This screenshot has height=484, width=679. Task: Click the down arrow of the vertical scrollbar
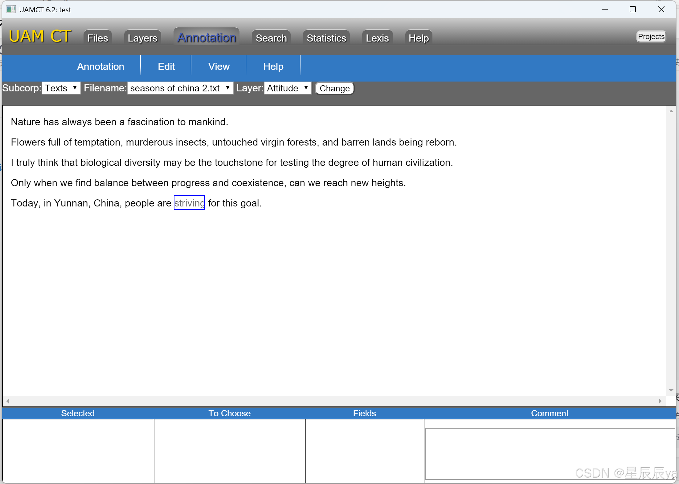[x=671, y=390]
